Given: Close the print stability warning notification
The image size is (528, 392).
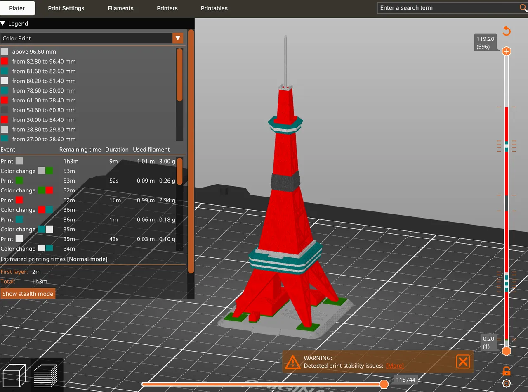Looking at the screenshot, I should 463,362.
